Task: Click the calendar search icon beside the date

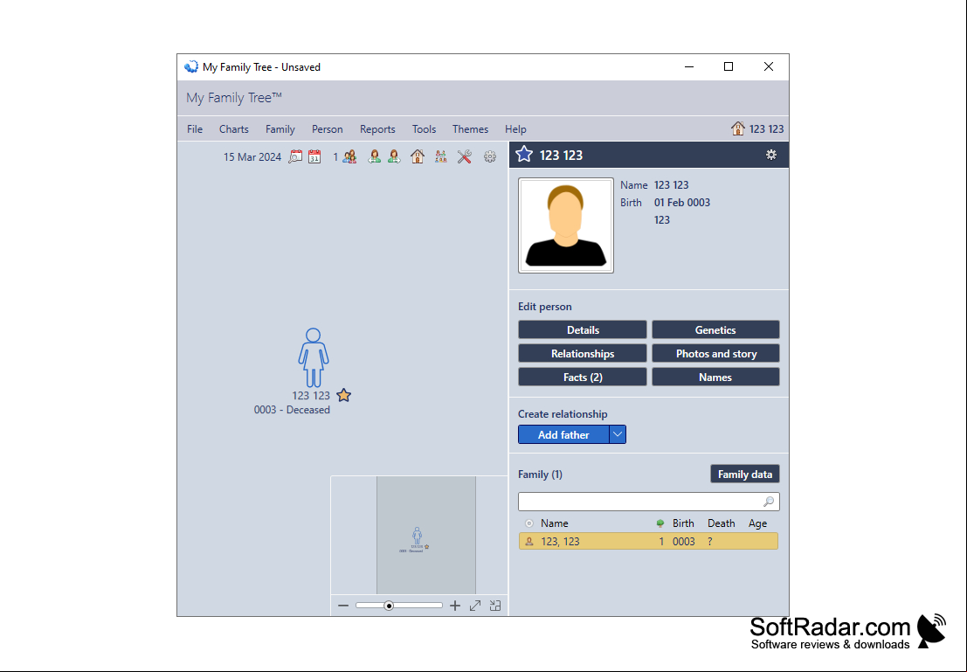Action: [295, 156]
